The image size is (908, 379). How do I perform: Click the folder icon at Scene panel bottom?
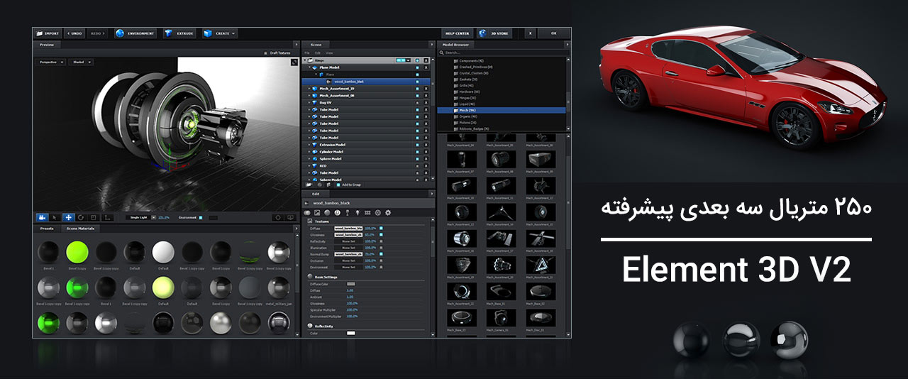click(309, 185)
